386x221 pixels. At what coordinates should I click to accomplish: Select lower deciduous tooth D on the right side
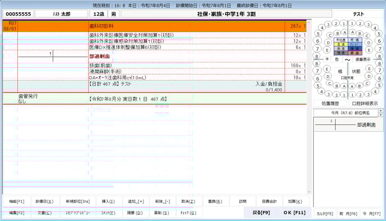[369, 76]
